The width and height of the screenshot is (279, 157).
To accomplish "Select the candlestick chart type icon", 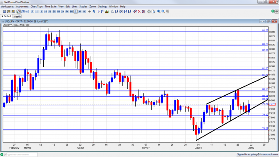I will click(x=18, y=11).
